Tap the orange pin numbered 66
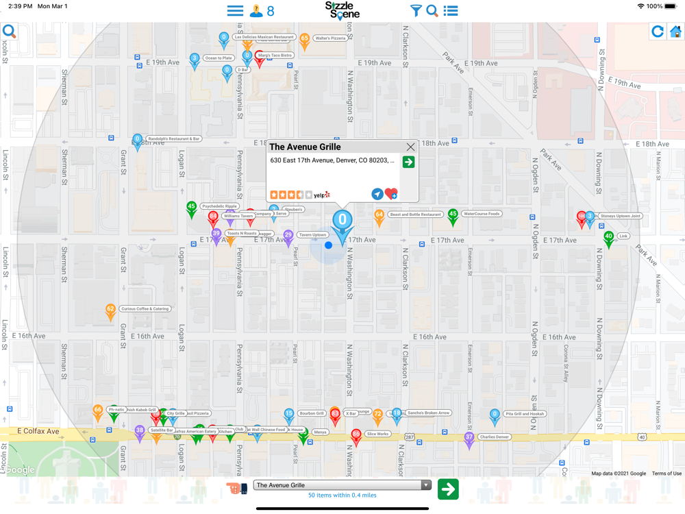The width and height of the screenshot is (685, 514). tap(98, 413)
